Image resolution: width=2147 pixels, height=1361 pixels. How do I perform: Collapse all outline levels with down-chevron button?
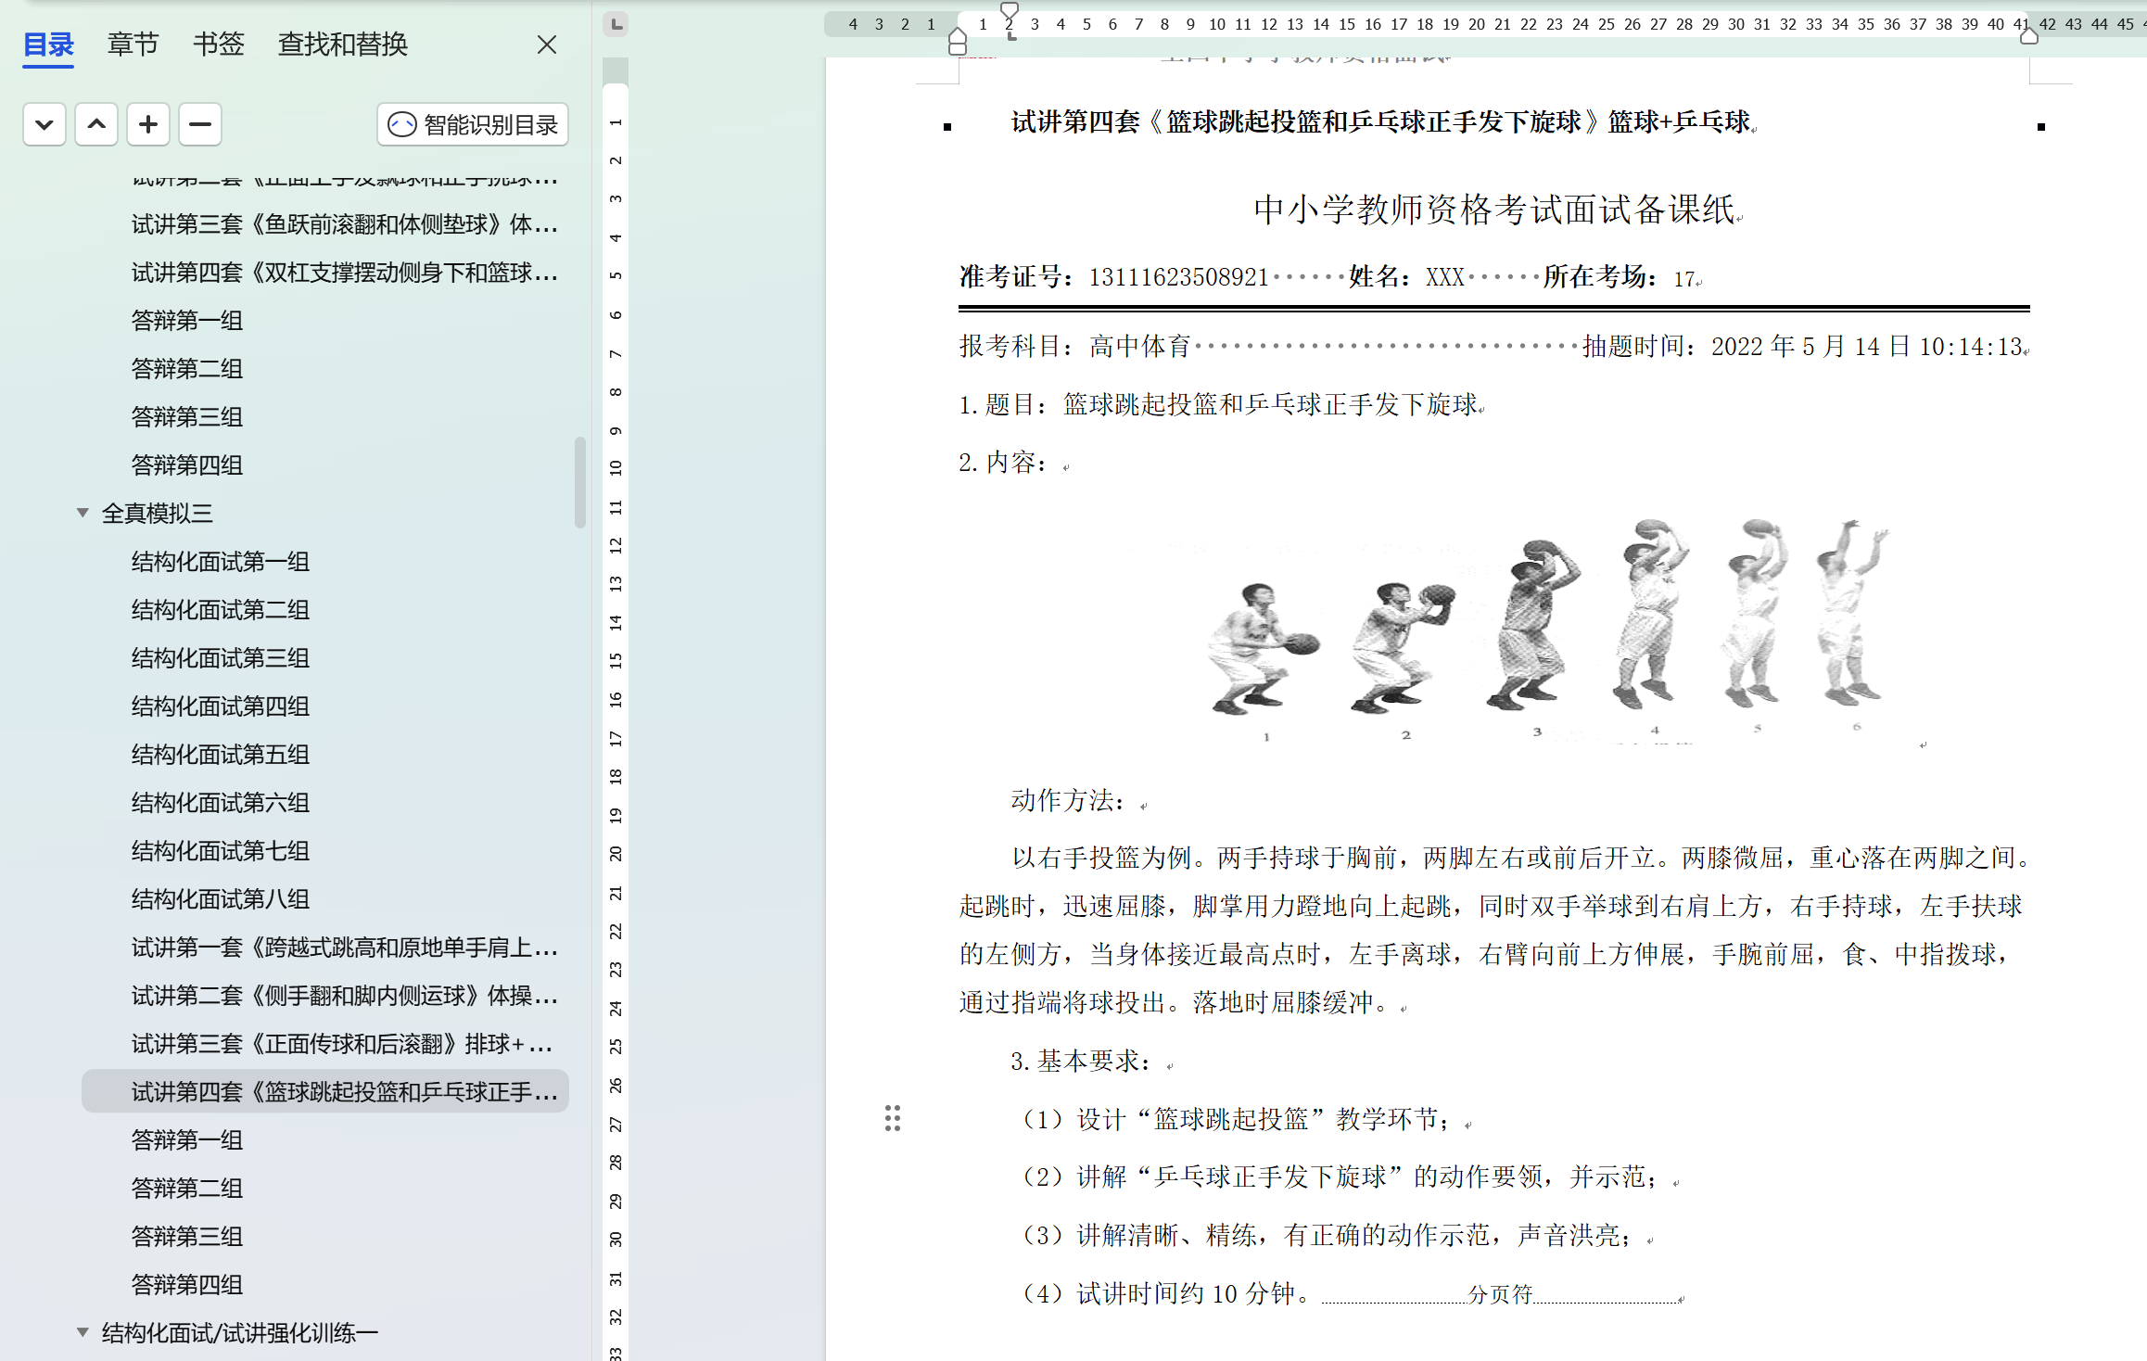[44, 124]
